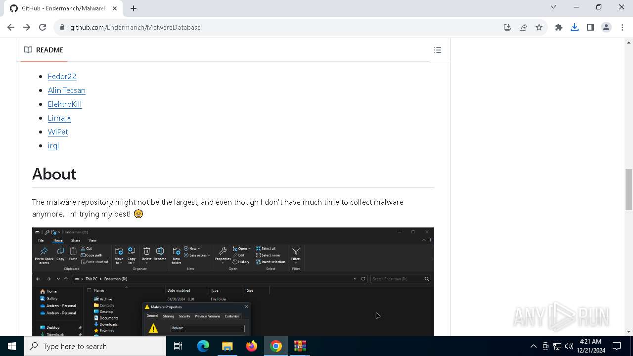View site information lock icon
This screenshot has height=356, width=633.
pos(62,27)
